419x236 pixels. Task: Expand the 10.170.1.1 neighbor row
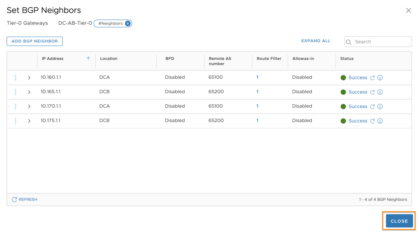(29, 106)
